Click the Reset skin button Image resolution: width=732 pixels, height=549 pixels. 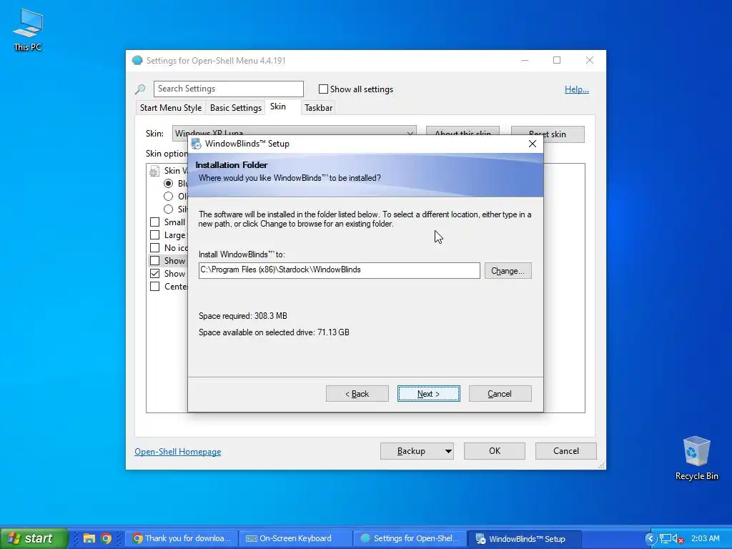click(548, 134)
